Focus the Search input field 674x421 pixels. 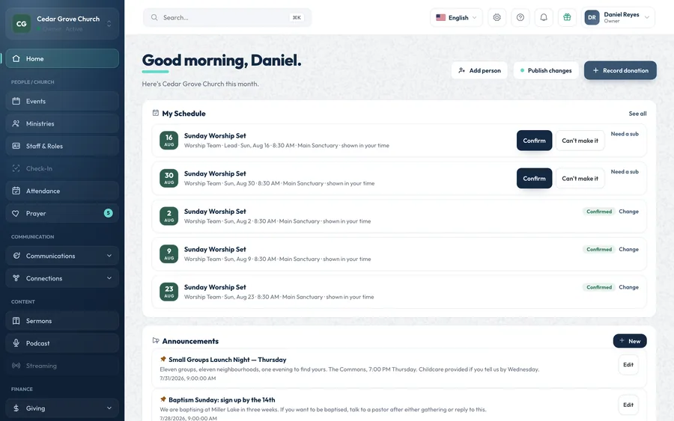[228, 18]
